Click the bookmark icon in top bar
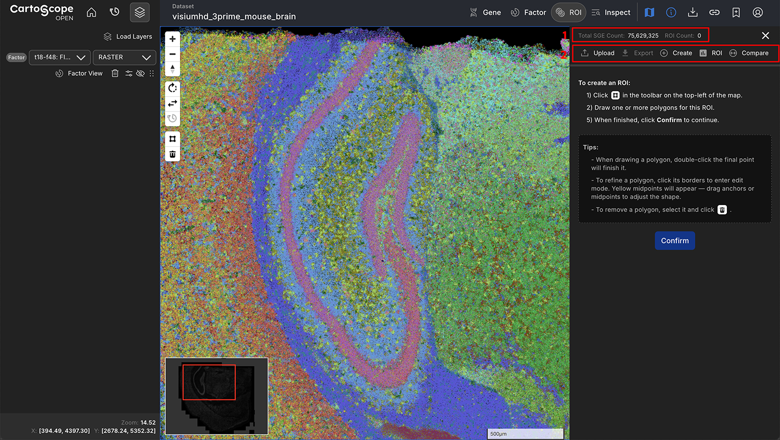The image size is (780, 440). pos(736,12)
